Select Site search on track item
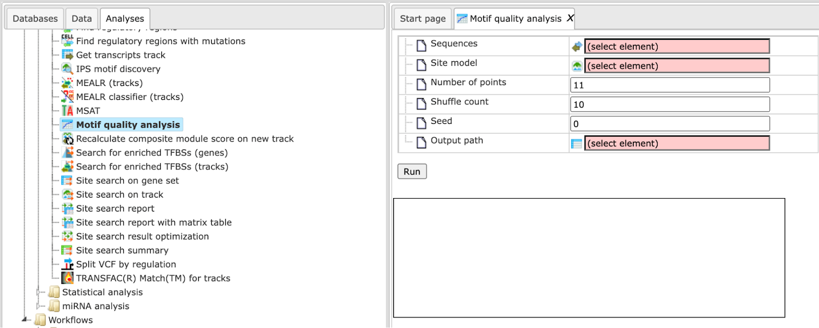 pos(120,194)
